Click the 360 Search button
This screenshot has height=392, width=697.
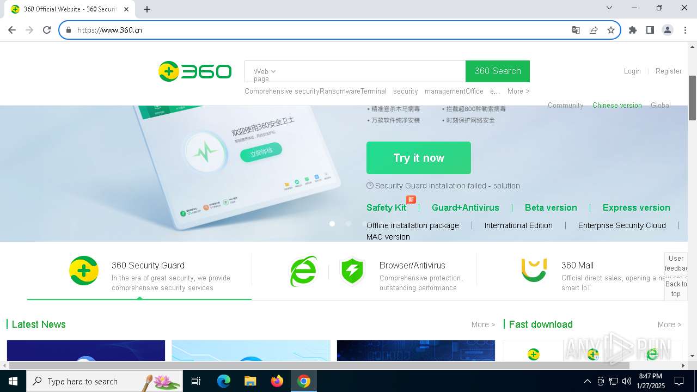pyautogui.click(x=498, y=71)
